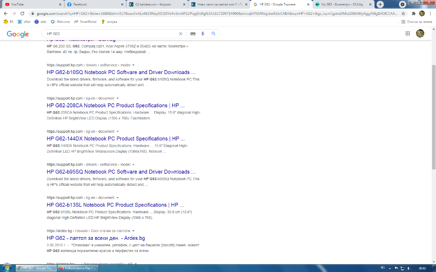Open HP G62-208CA Product Specifications result

116,105
